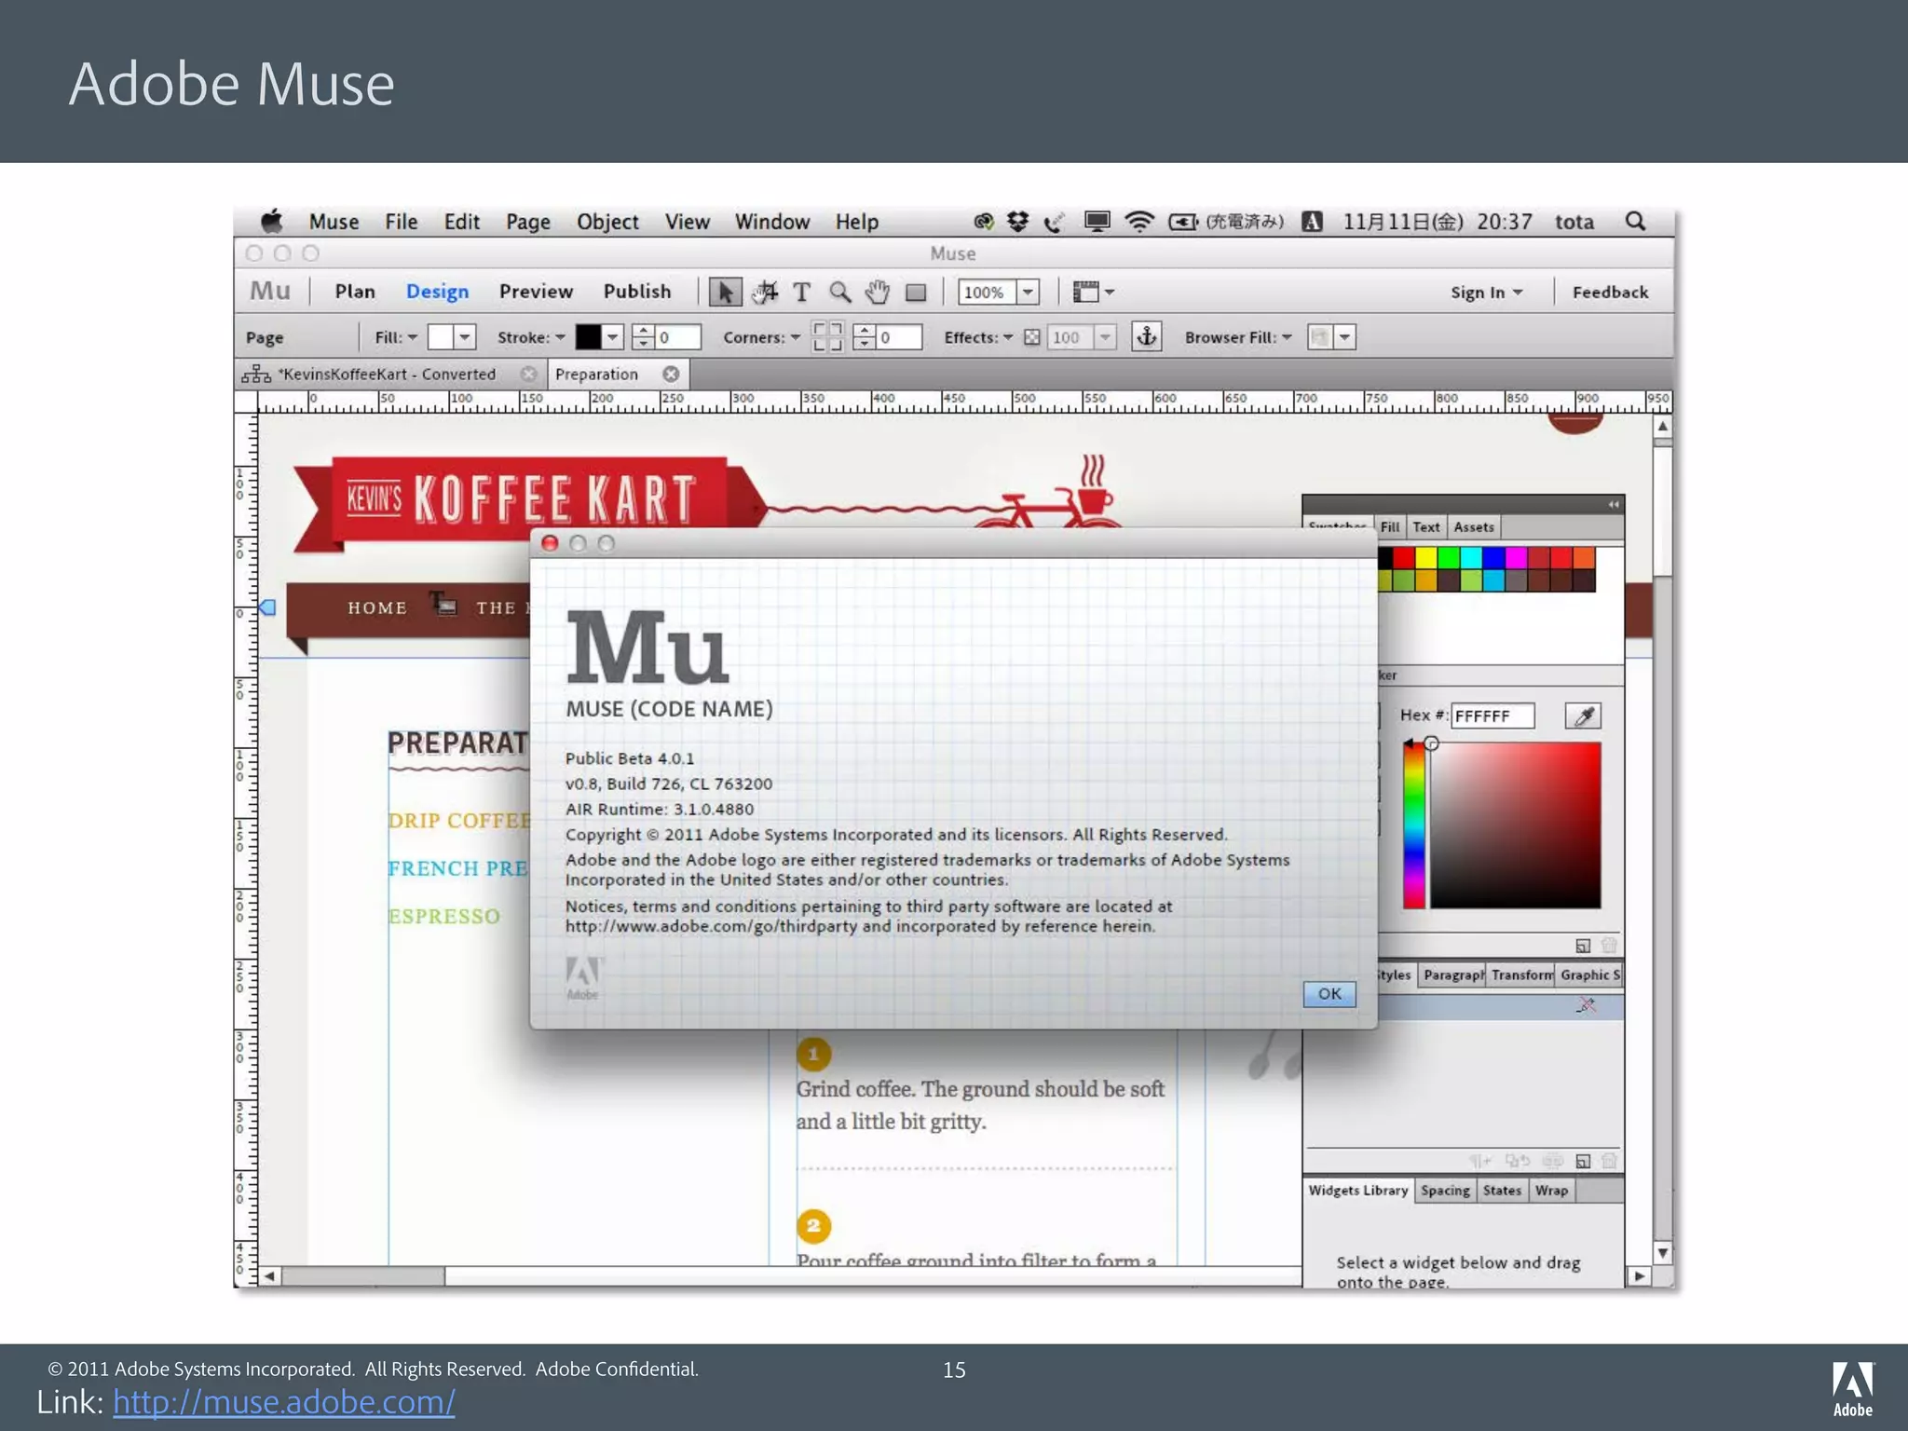
Task: Expand the Sign In menu
Action: (1486, 293)
